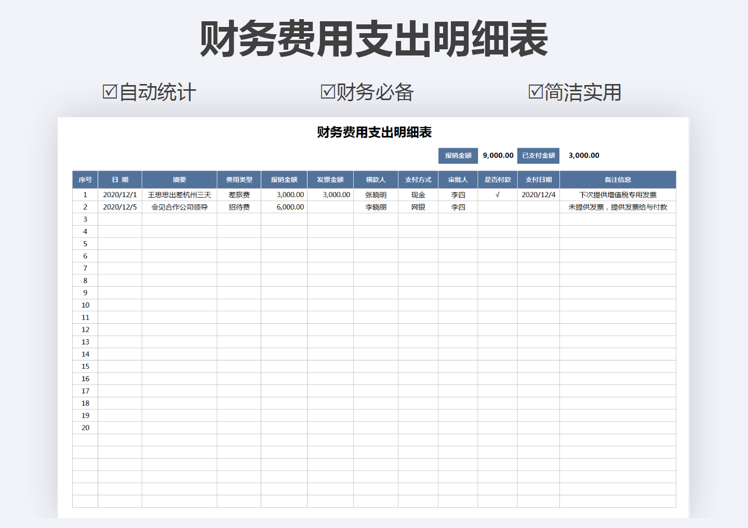Select the 支付方式 column header
Viewport: 748px width, 528px height.
pyautogui.click(x=418, y=179)
